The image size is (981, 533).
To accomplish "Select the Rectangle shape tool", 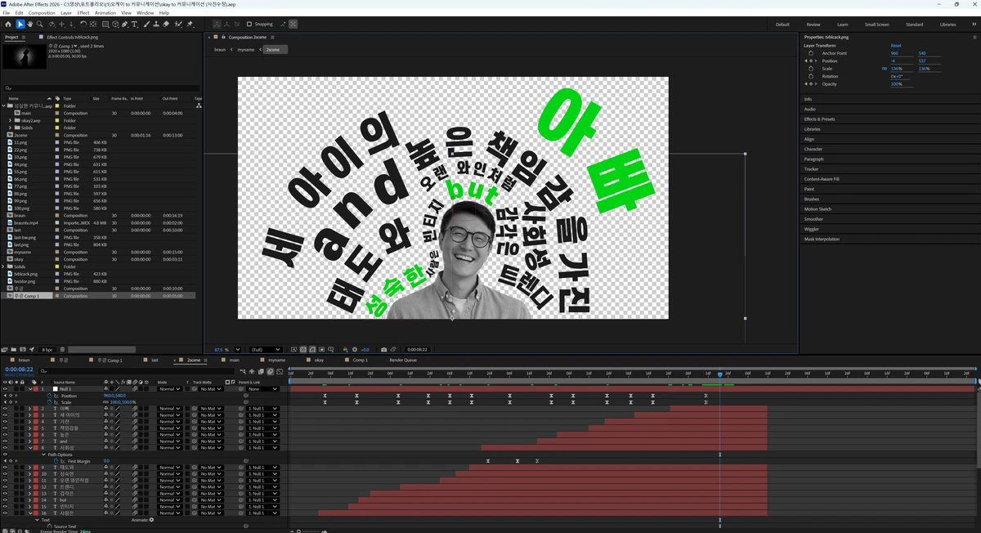I will 105,25.
